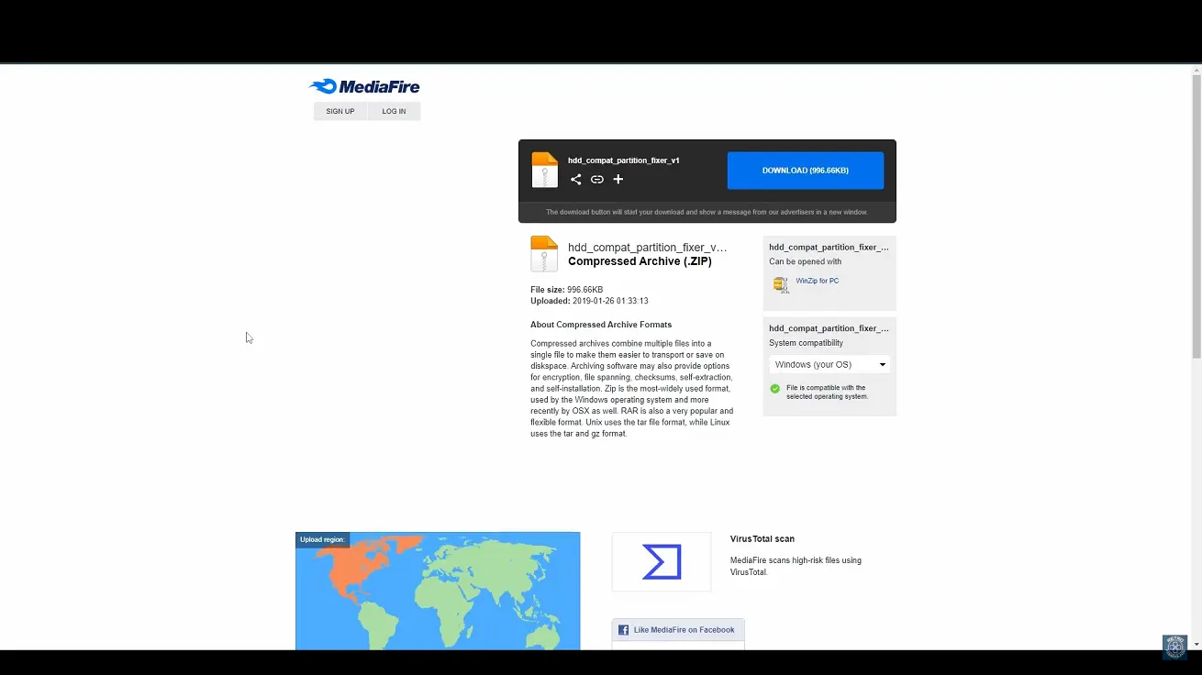Click the zip icon beside Compressed Archive (.ZIP)
Viewport: 1202px width, 675px height.
(543, 254)
